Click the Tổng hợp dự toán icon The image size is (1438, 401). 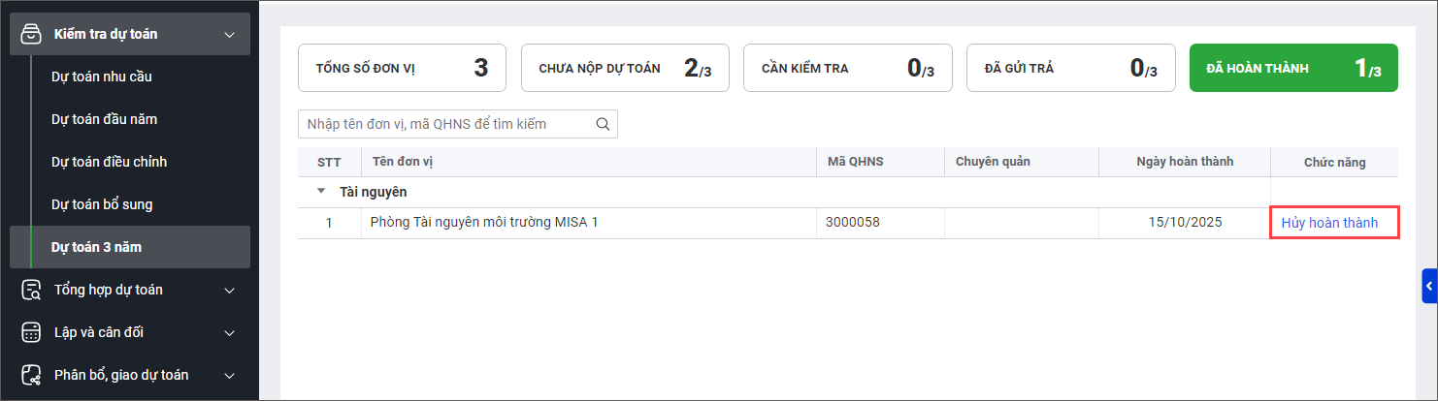click(31, 290)
